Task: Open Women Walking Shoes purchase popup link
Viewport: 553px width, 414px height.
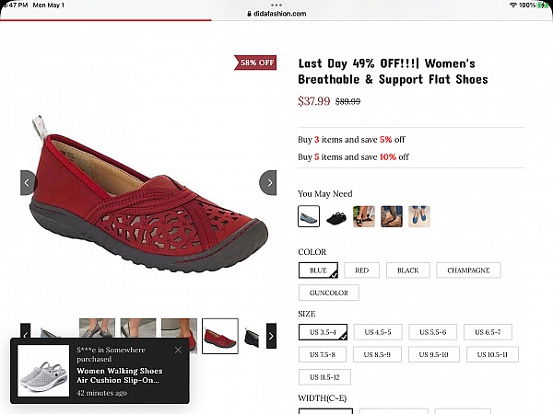Action: (120, 375)
